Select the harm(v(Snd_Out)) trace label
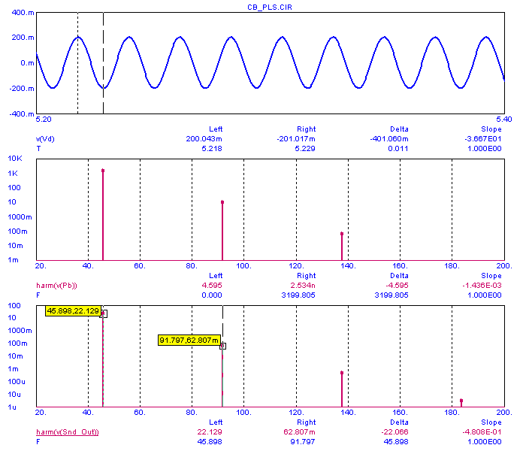This screenshot has height=451, width=526. point(67,432)
